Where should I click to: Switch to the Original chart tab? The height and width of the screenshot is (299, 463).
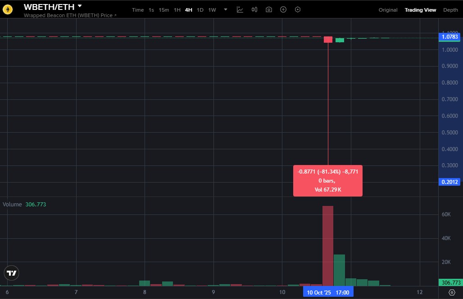coord(388,10)
